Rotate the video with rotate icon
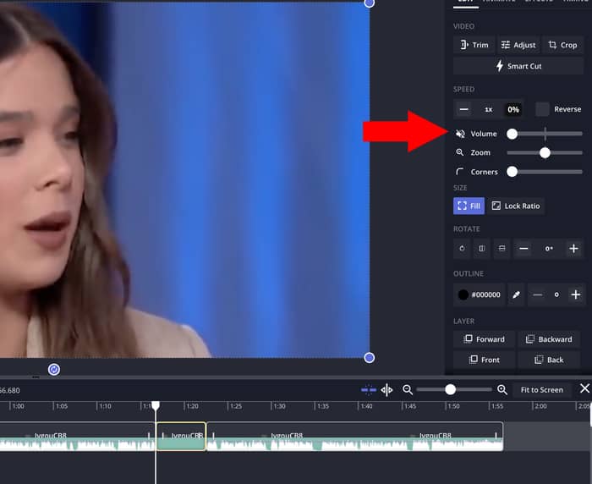592x484 pixels. (x=462, y=249)
